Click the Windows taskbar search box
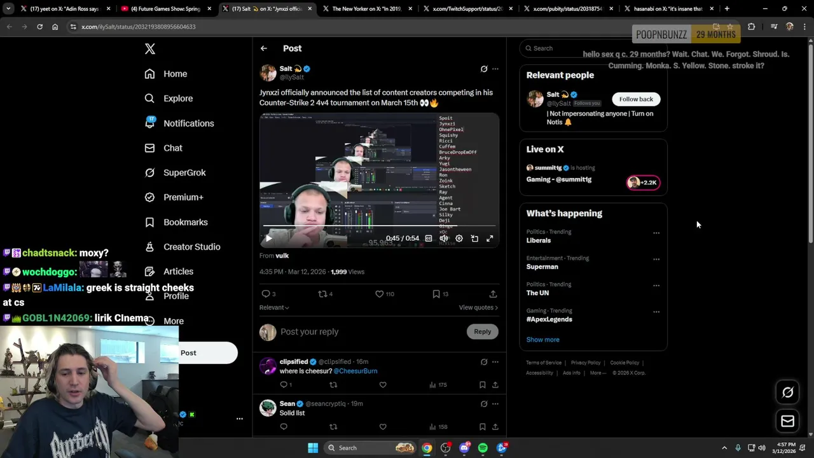Screen dimensions: 814x458 click(x=370, y=448)
